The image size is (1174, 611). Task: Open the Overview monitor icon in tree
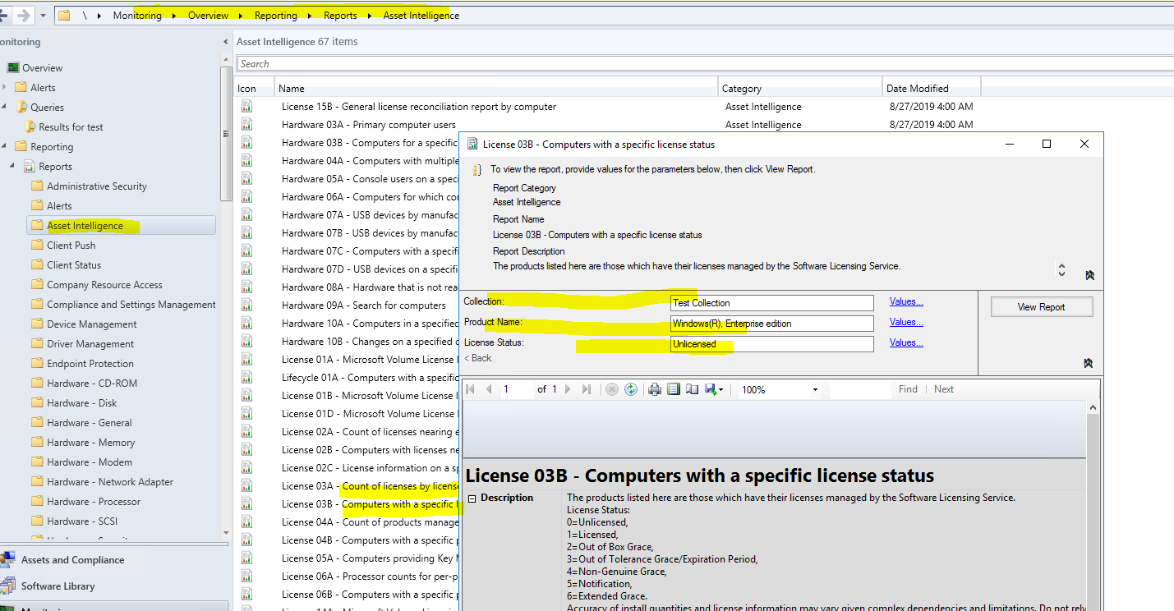(13, 68)
